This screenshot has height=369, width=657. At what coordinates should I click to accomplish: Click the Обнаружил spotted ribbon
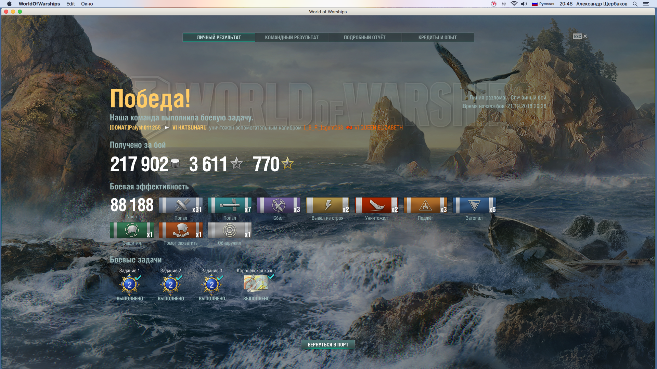tap(230, 230)
